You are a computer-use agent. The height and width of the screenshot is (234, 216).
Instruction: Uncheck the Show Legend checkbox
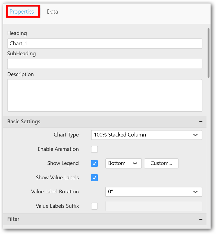[94, 164]
